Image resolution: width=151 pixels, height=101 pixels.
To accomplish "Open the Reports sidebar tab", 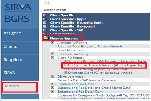I will pyautogui.click(x=19, y=87).
